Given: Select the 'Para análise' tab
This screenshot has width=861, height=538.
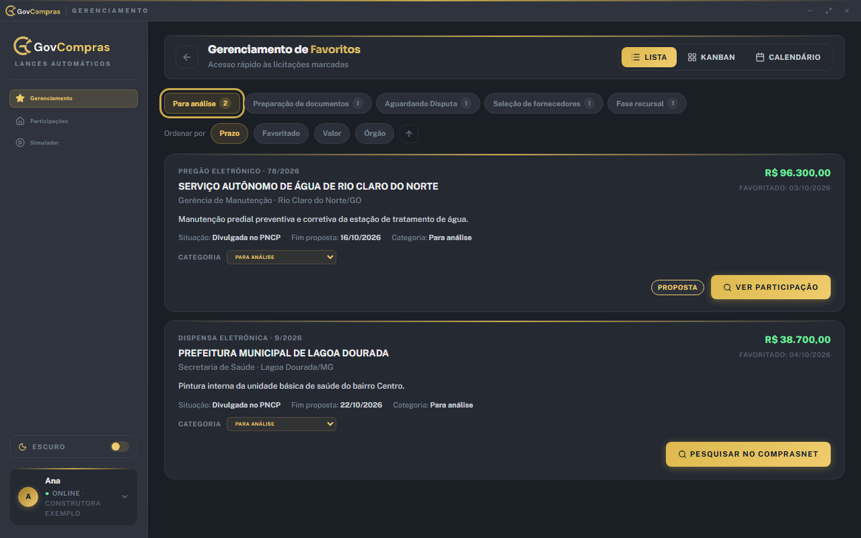Looking at the screenshot, I should click(x=202, y=104).
